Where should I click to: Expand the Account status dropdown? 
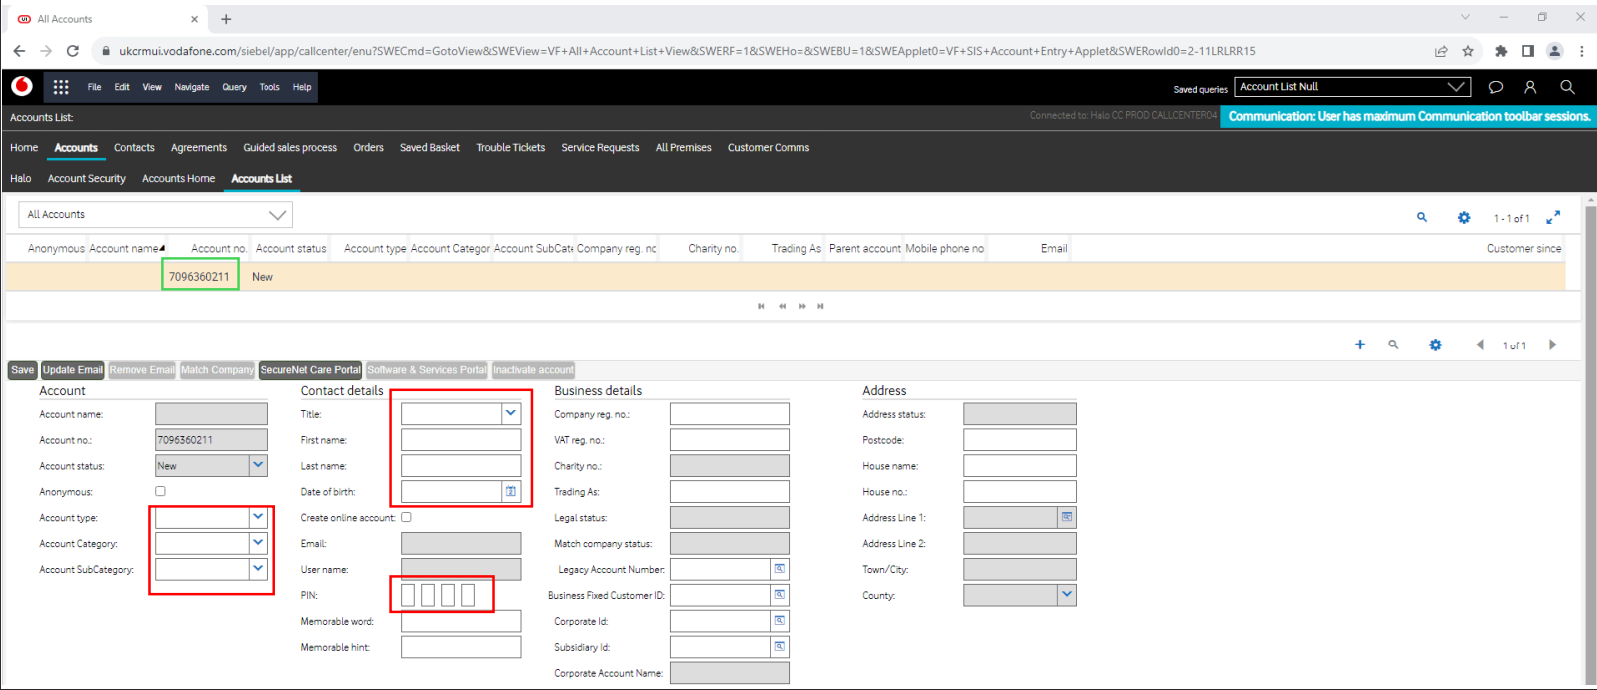coord(259,465)
